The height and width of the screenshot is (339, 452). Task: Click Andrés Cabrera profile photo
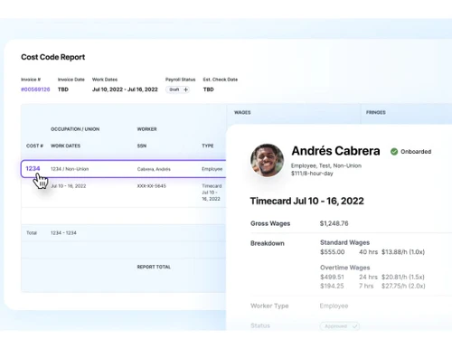[267, 160]
